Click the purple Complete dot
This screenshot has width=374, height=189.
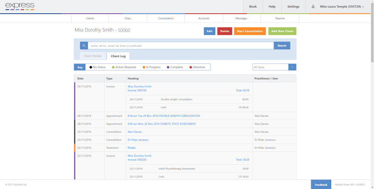click(168, 68)
